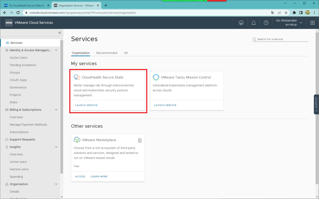Screen dimensions: 319x199
Task: Open the Go Watanabe account dropdown
Action: 289,23
